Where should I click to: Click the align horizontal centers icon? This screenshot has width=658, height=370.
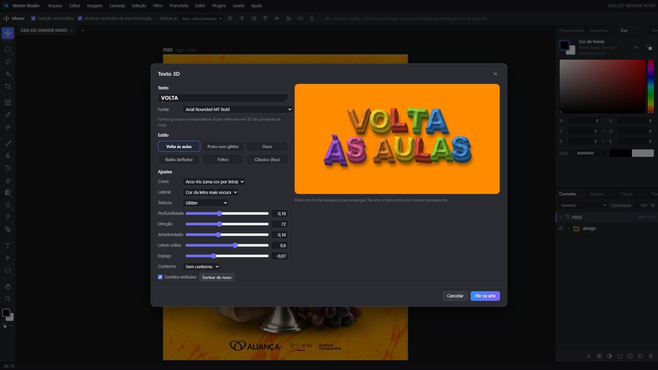[242, 18]
